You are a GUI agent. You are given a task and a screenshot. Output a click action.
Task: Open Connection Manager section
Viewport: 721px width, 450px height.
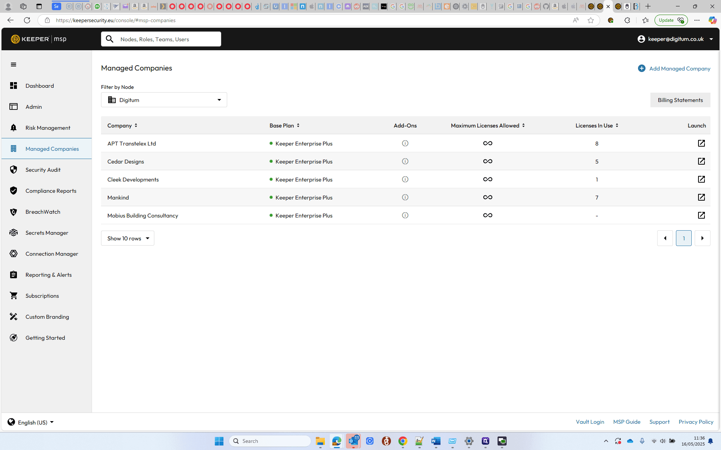[47, 254]
